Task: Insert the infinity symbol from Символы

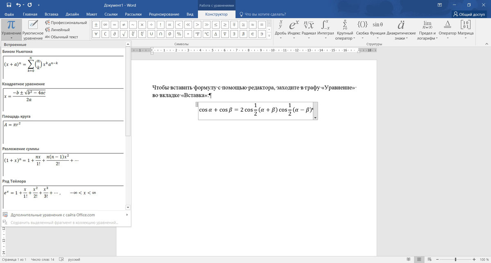Action: 105,25
